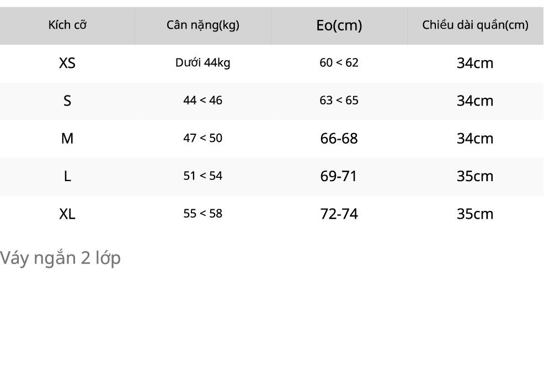Click the 'Kích cỡ' column header
The image size is (544, 391).
click(67, 25)
